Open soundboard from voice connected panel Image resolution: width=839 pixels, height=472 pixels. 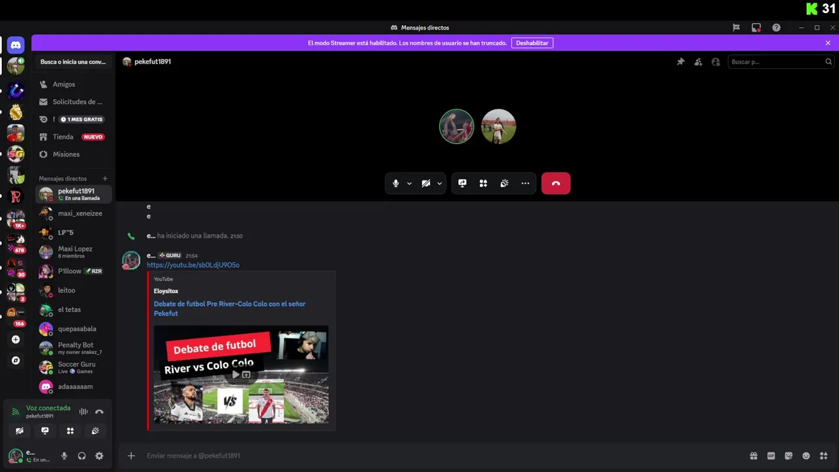[95, 431]
